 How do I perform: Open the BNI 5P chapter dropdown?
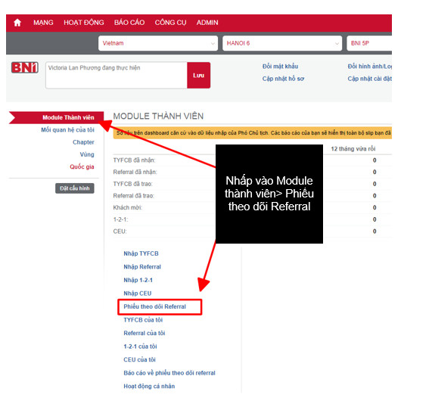pos(369,43)
